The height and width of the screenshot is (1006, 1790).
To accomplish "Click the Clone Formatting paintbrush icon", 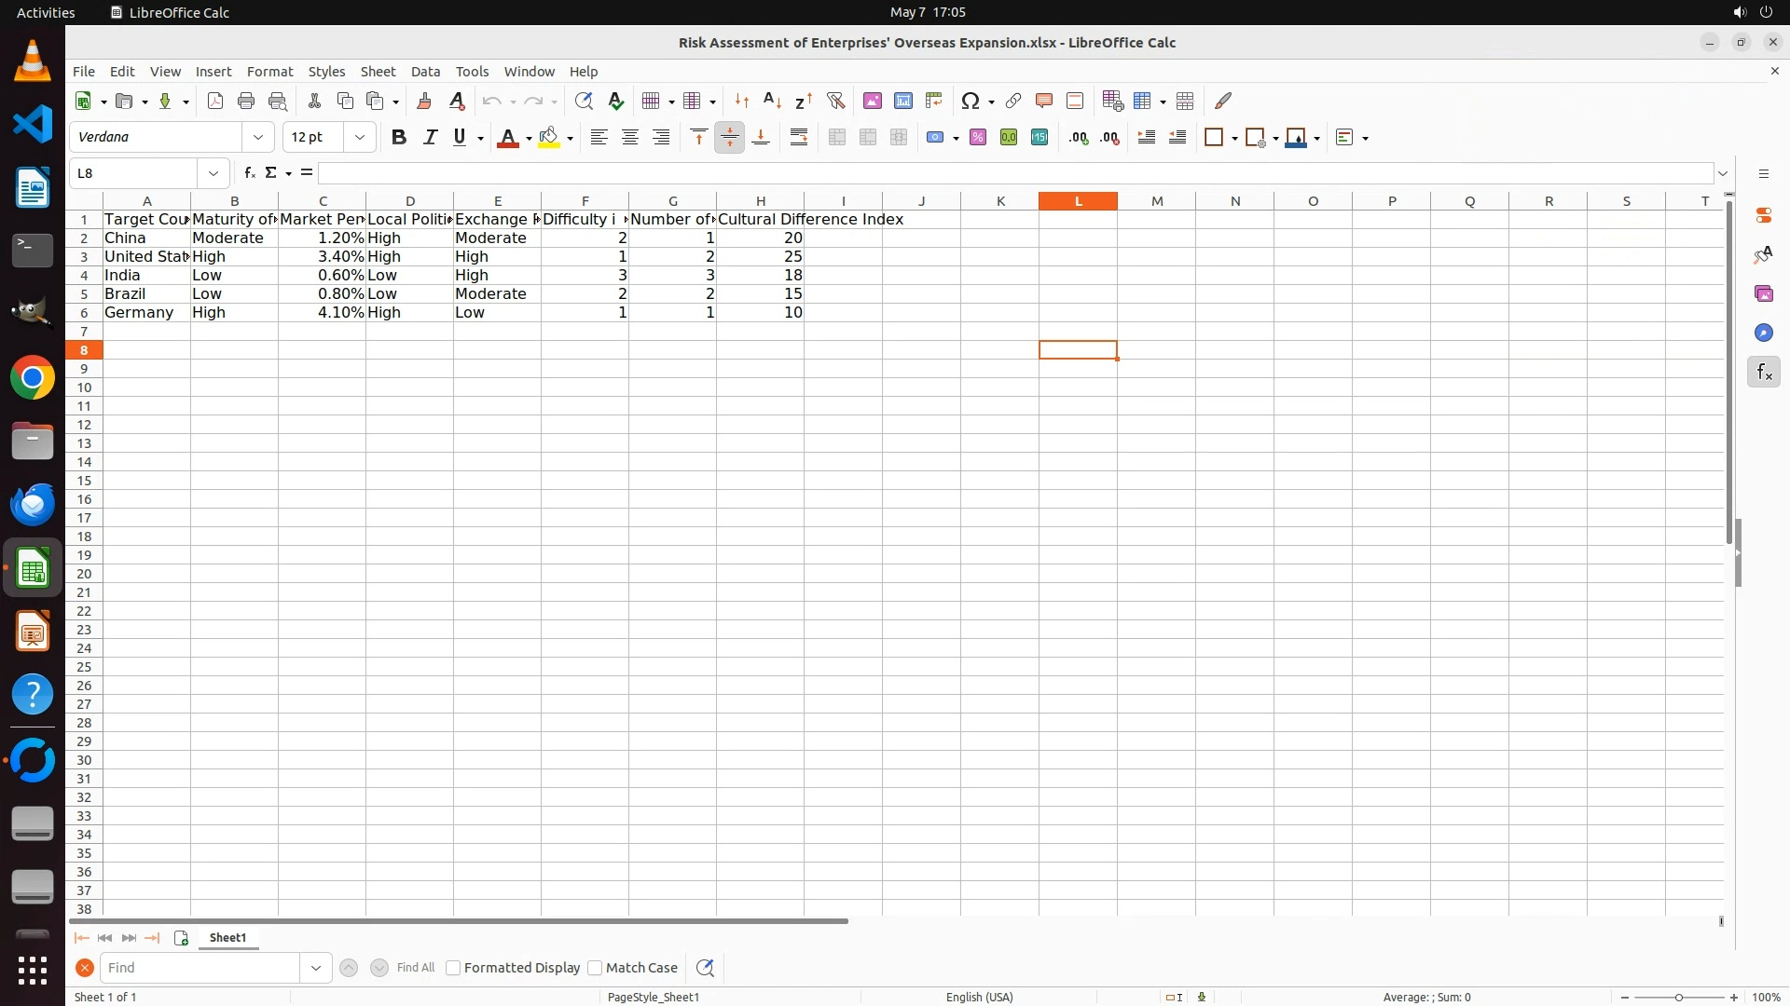I will coord(424,101).
